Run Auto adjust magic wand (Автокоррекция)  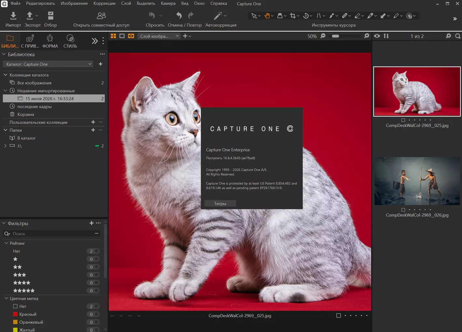(217, 16)
